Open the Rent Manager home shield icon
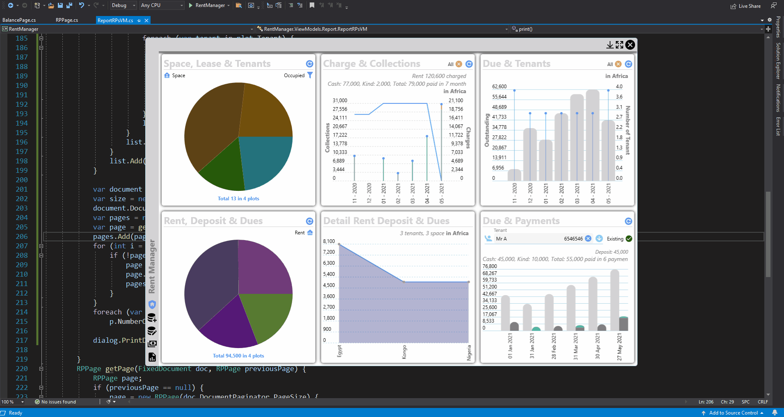The image size is (784, 417). (152, 305)
